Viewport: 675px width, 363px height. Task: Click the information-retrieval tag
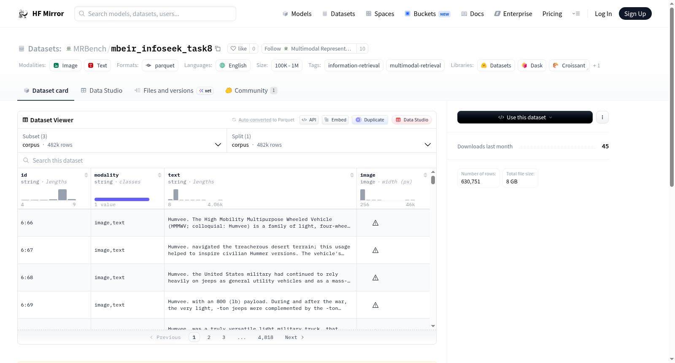coord(354,65)
